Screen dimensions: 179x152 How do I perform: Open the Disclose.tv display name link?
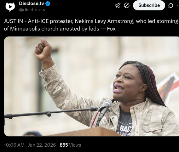click(32, 3)
